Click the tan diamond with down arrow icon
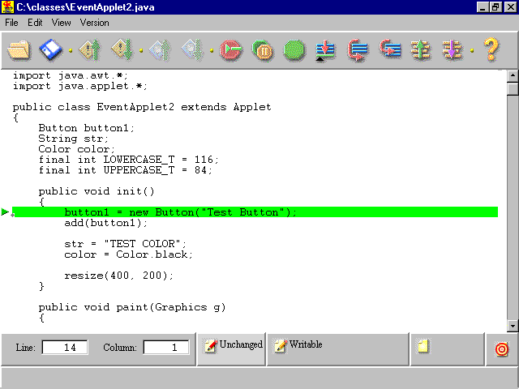Viewport: 519px width, 389px height. [122, 50]
